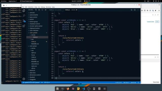Click the sync icon beside branch name
Viewport: 162px width, 91px height.
click(42, 82)
